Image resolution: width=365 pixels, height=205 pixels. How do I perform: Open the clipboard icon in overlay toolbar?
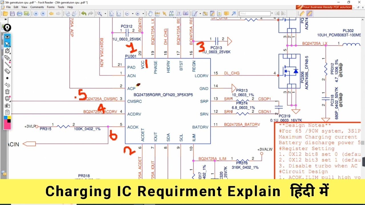click(7, 112)
